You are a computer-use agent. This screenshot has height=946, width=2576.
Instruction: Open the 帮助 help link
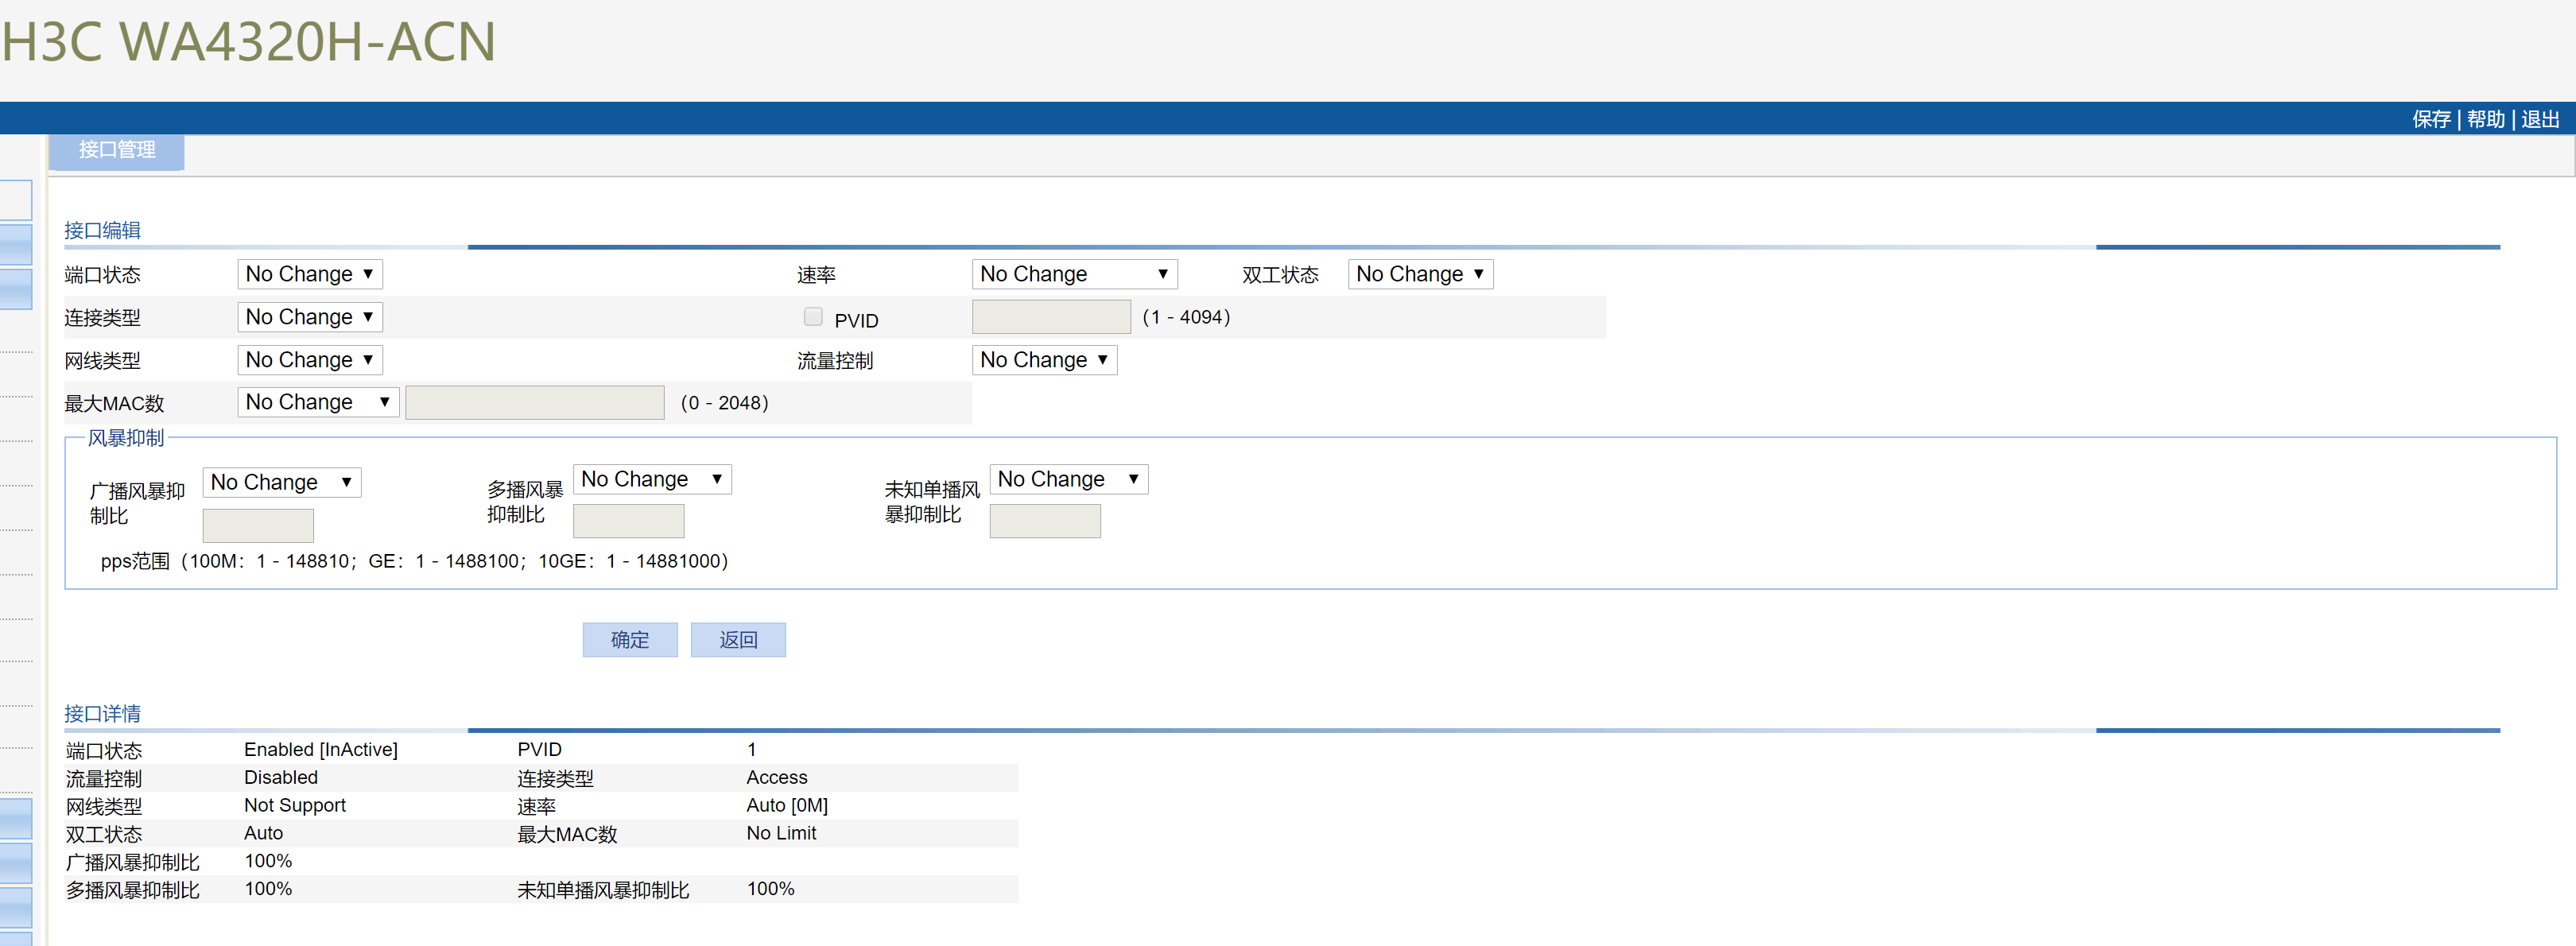pos(2485,120)
